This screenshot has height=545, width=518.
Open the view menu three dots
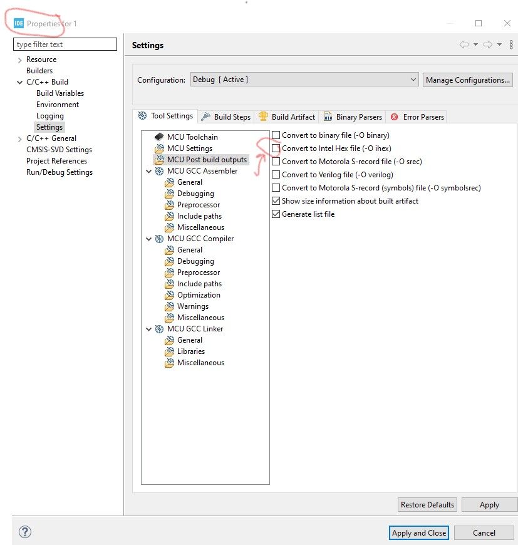511,44
